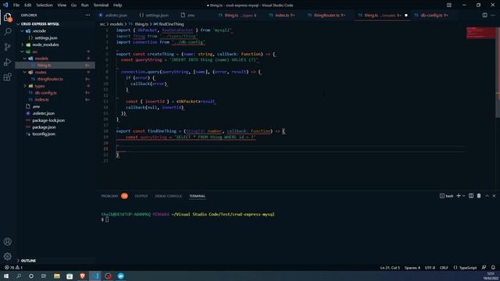
Task: Toggle the customize layout icon in the title bar
Action: pyautogui.click(x=449, y=5)
